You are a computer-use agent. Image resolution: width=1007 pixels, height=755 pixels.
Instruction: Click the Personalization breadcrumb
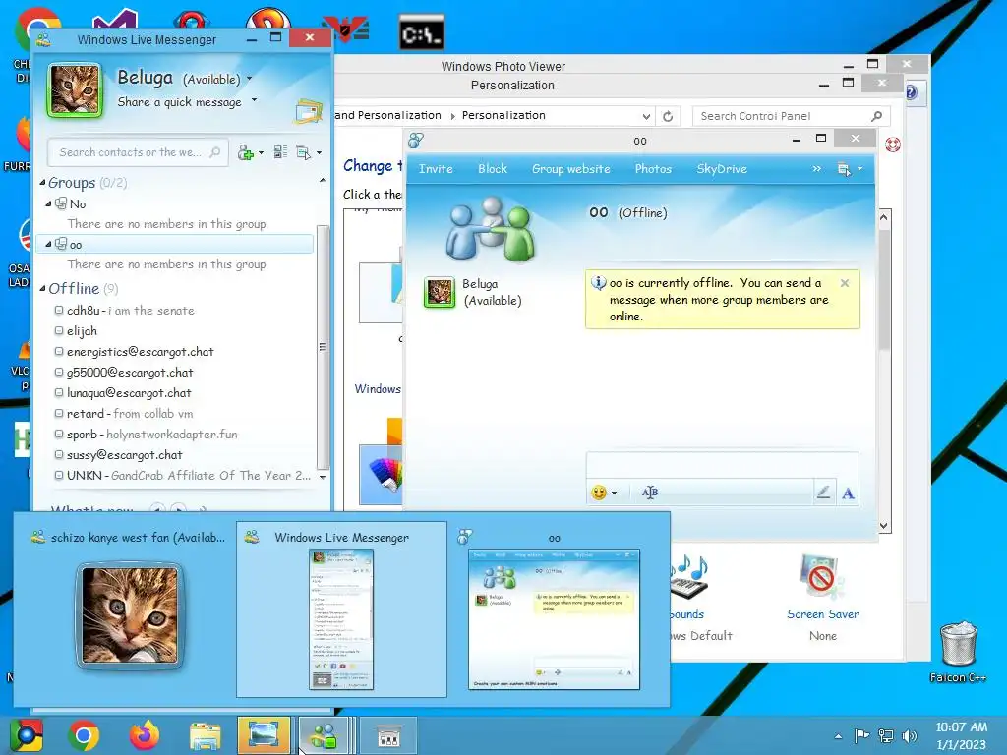(503, 116)
